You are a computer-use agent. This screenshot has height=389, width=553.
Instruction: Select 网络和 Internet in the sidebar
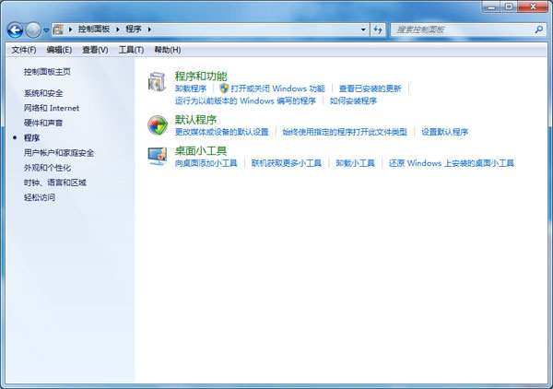(52, 108)
